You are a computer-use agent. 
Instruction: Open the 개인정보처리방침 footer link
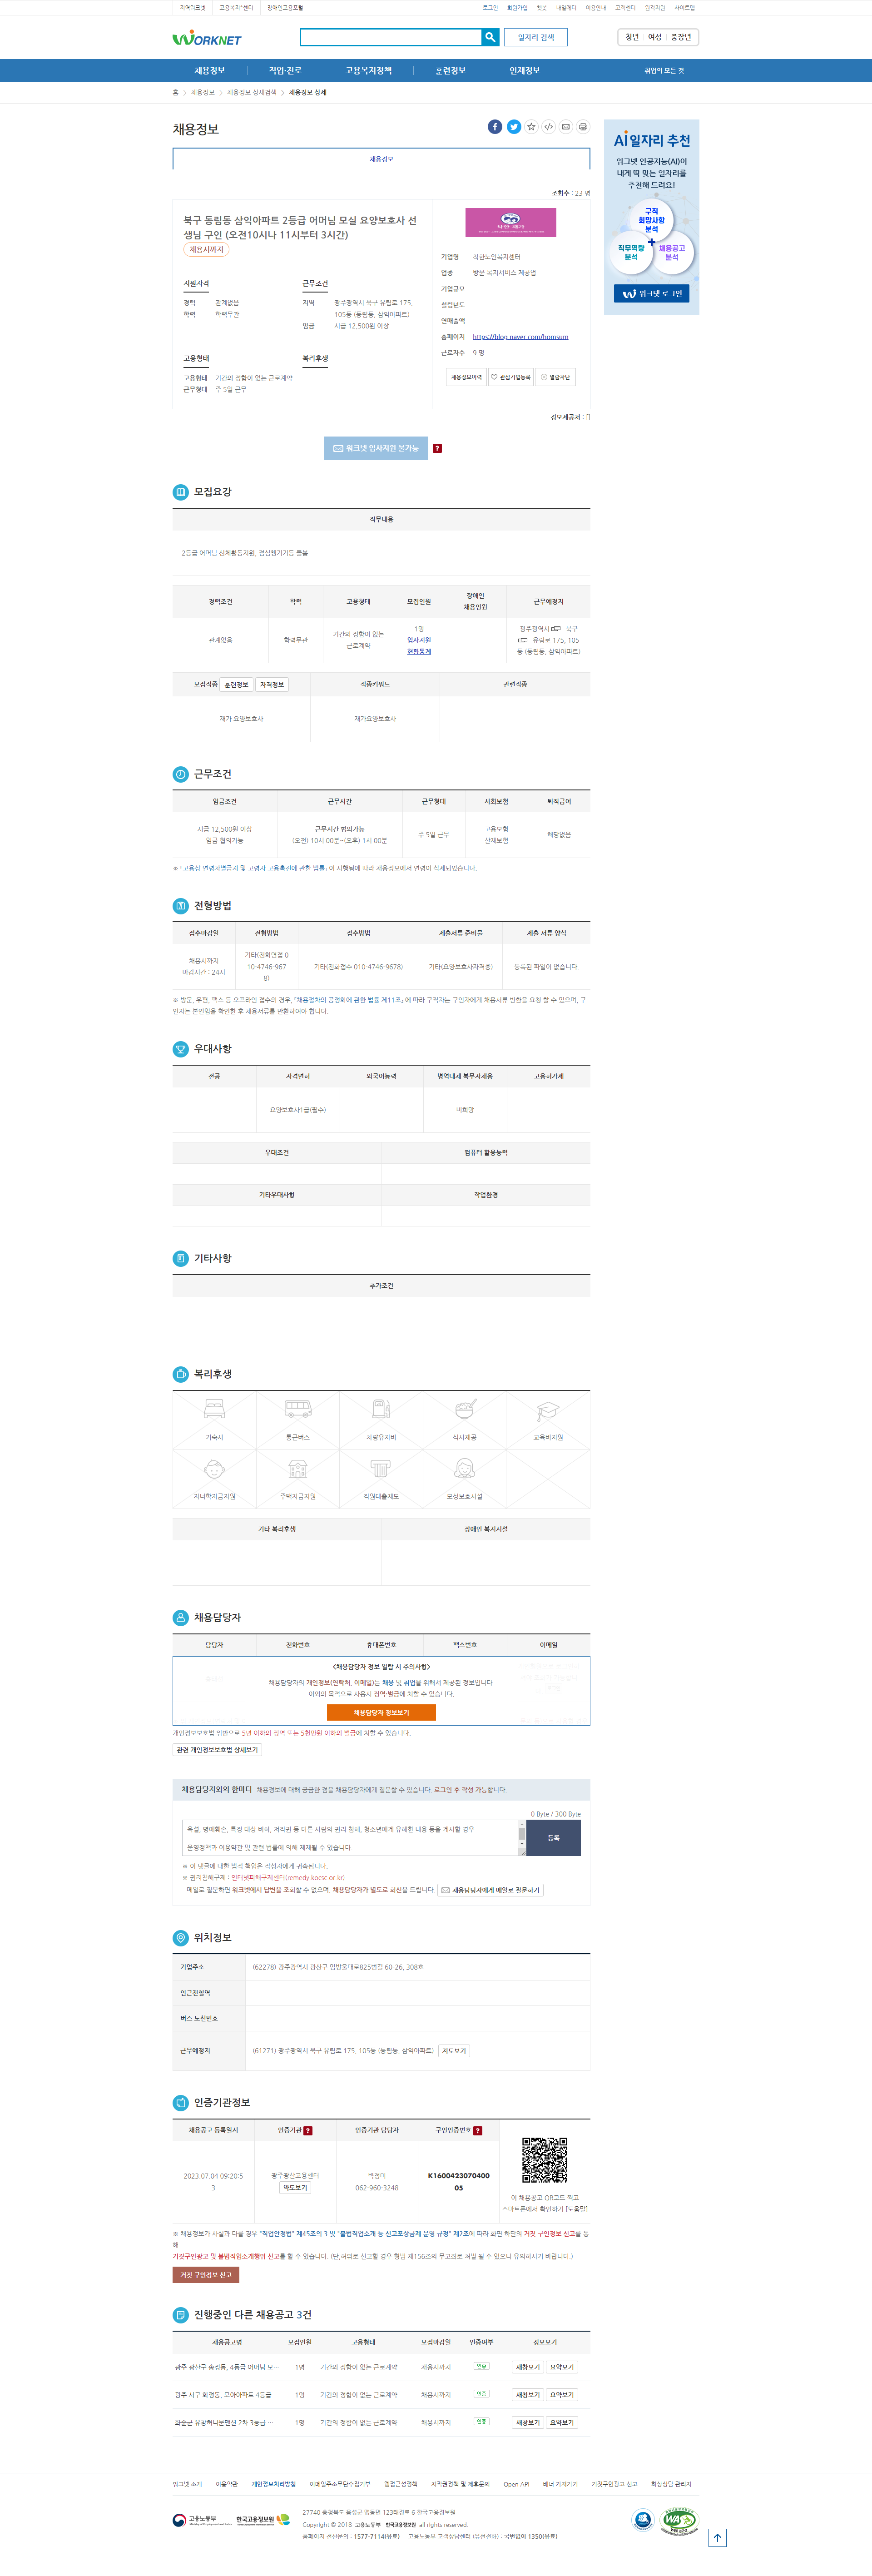274,2484
